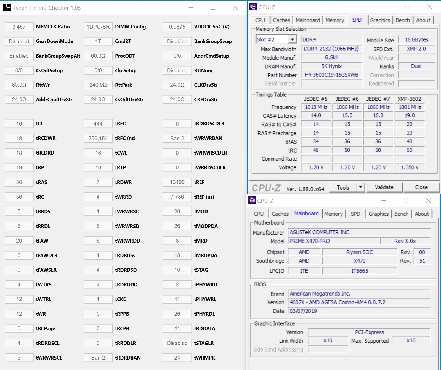Click the lower CPU-Z window title icon
The image size is (441, 370).
[252, 200]
